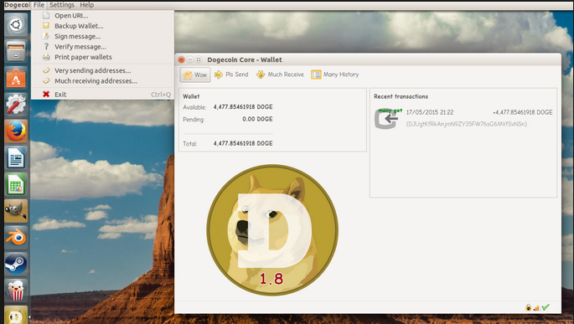
Task: Open System Settings gear-and-wrench dock icon
Action: (x=16, y=105)
